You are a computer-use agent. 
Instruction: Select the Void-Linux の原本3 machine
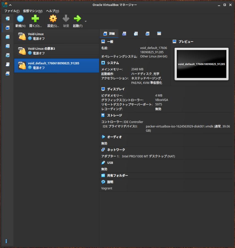pos(56,51)
